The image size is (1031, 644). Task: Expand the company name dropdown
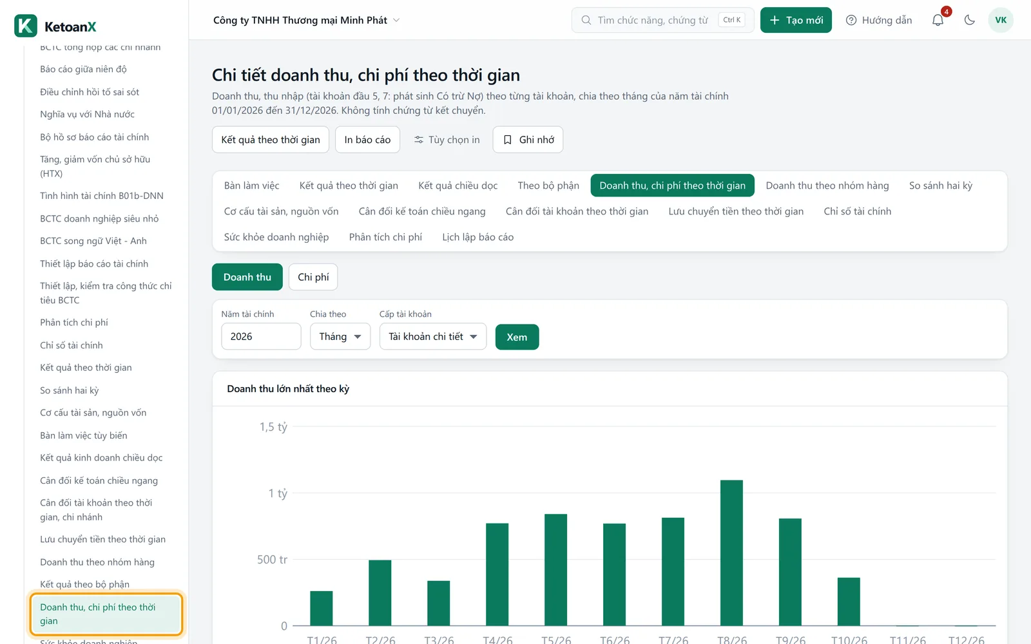pos(307,20)
